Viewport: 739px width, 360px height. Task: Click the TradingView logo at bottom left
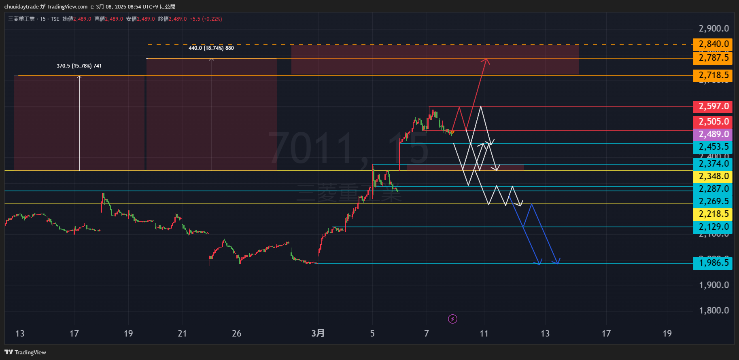[25, 352]
